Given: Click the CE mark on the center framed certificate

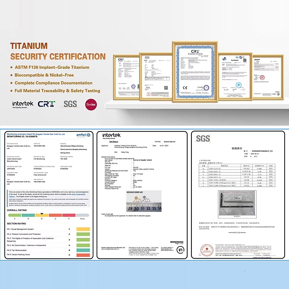Looking at the screenshot, I should 185,88.
